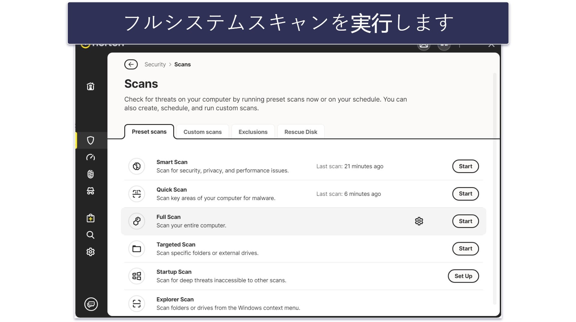
Task: Click the Explorer Scan icon
Action: (x=137, y=304)
